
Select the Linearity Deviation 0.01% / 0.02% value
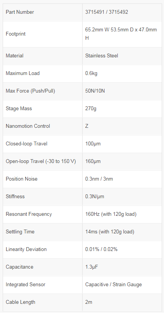click(101, 249)
